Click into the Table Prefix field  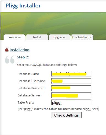pyautogui.click(x=71, y=102)
